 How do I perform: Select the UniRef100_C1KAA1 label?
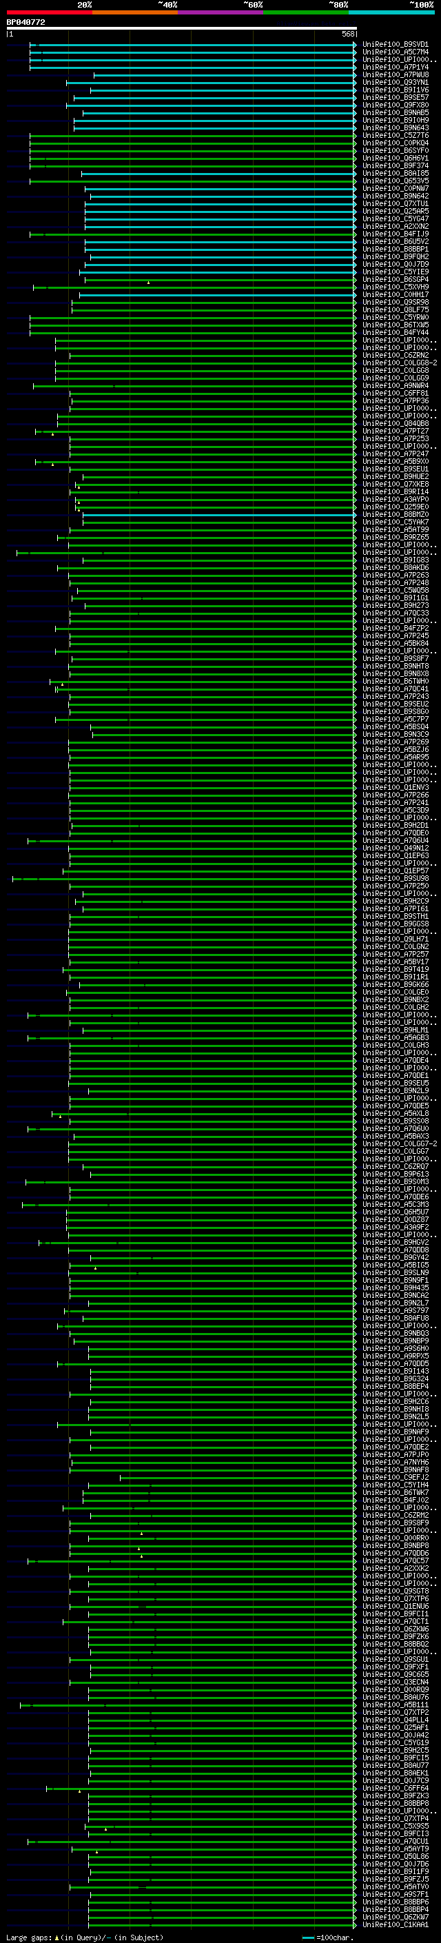(x=395, y=1924)
